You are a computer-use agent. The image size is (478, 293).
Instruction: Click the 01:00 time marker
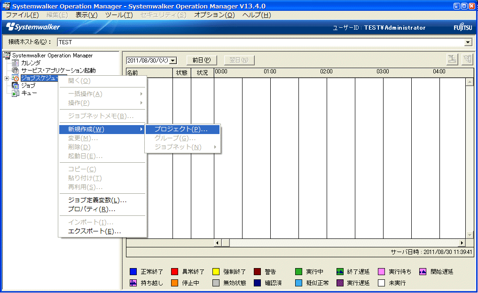(270, 71)
